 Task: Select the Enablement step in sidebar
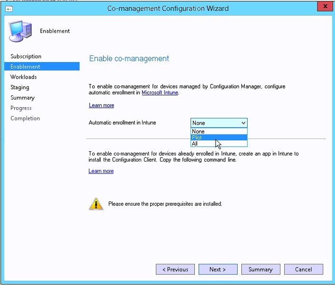[x=42, y=66]
